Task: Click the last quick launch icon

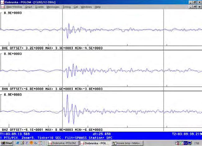Action: [40, 143]
